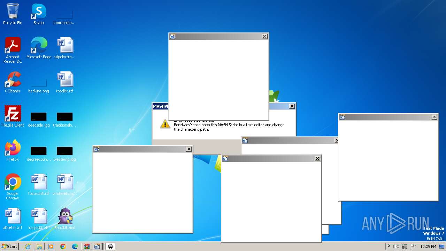Close the blank window at far right

[x=435, y=117]
